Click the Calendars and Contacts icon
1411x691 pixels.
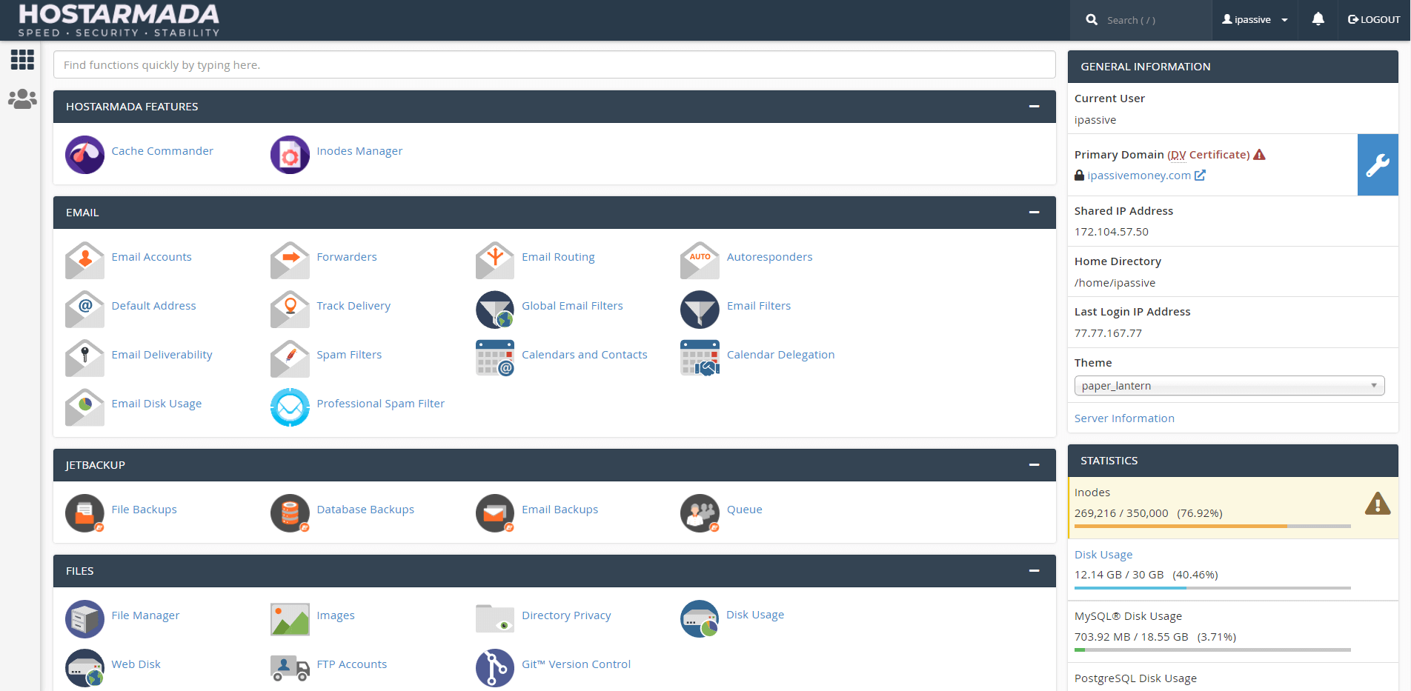click(495, 358)
